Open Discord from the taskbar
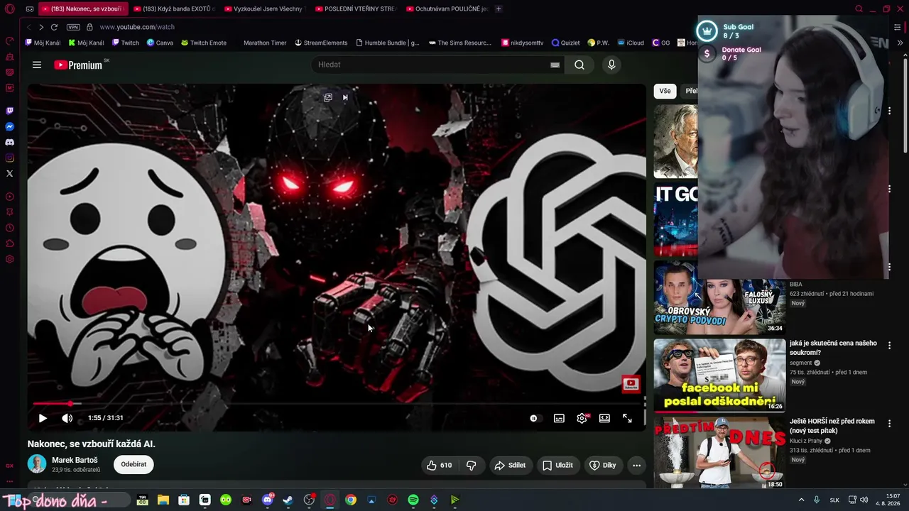The height and width of the screenshot is (511, 909). (268, 500)
